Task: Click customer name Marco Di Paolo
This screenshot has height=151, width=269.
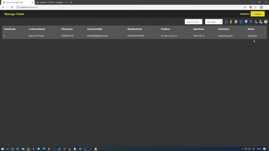Action: (x=37, y=36)
